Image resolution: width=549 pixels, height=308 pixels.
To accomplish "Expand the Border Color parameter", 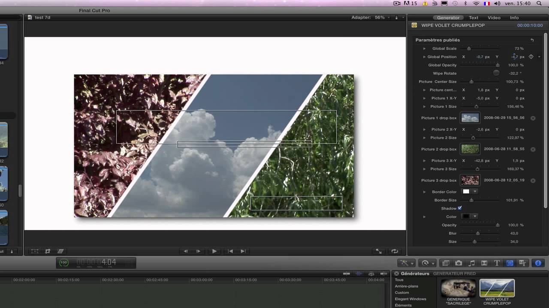I will (424, 192).
